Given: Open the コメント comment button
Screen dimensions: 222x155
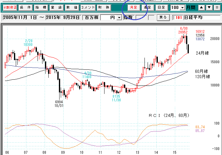Looking at the screenshot, I should (x=87, y=7).
